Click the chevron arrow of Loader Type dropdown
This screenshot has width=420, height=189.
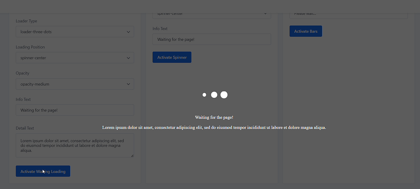coord(128,32)
